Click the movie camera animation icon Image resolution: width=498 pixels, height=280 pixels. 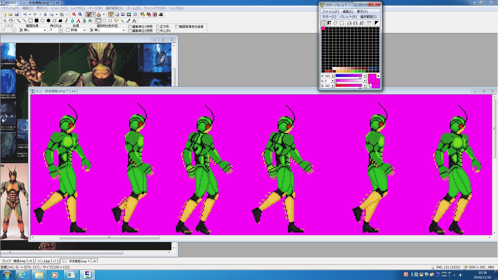coord(161,15)
